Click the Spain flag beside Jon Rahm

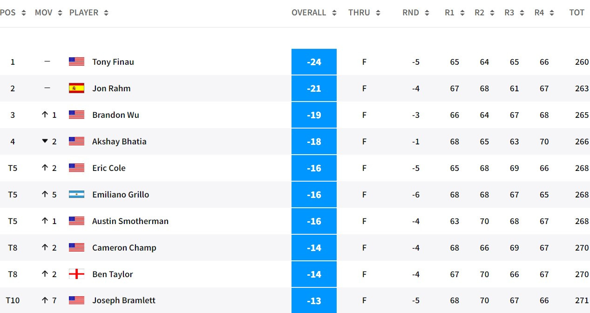pyautogui.click(x=76, y=88)
